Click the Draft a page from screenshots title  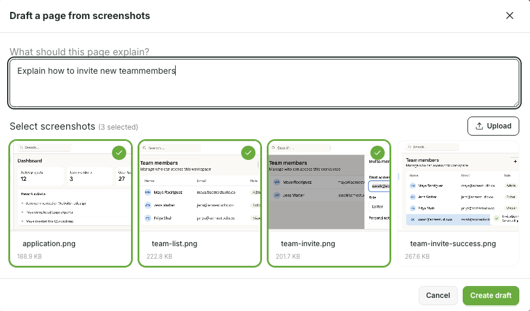tap(80, 15)
